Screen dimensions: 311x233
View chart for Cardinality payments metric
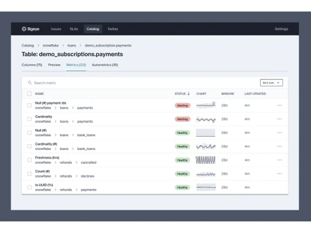pyautogui.click(x=206, y=119)
